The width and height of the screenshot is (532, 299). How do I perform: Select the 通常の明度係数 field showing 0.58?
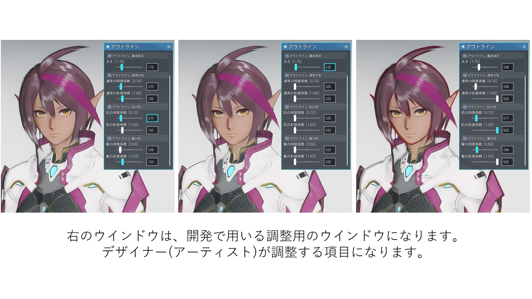pyautogui.click(x=507, y=87)
